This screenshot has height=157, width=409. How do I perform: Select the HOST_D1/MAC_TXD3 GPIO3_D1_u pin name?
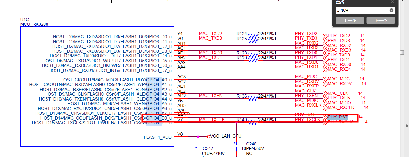112,42
